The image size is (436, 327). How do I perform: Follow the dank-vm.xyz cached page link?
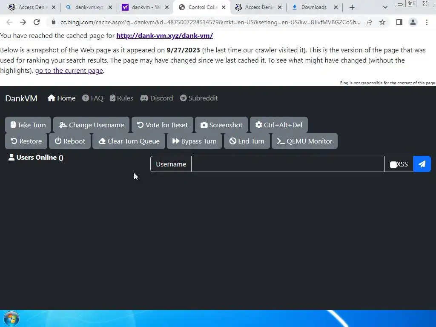point(165,36)
